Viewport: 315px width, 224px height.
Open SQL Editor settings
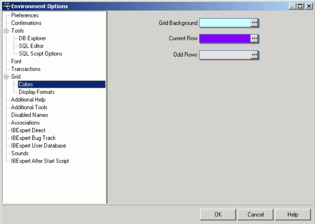tap(31, 46)
